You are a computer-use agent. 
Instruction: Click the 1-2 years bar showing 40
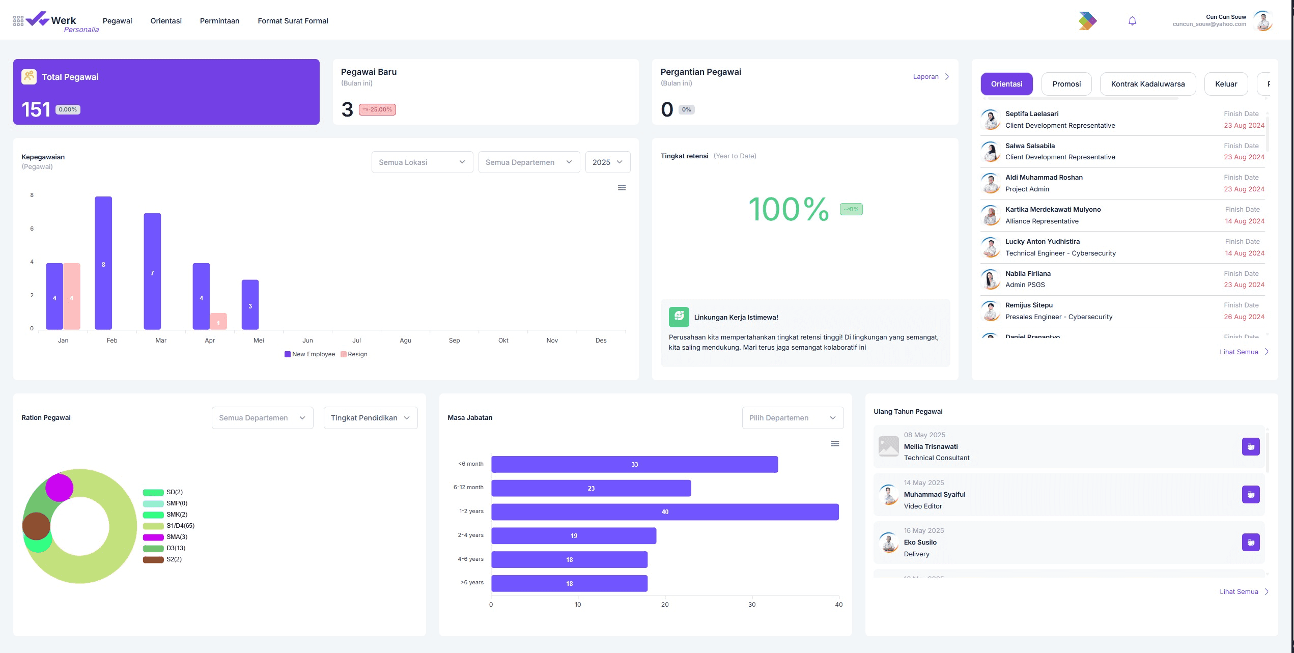[665, 512]
